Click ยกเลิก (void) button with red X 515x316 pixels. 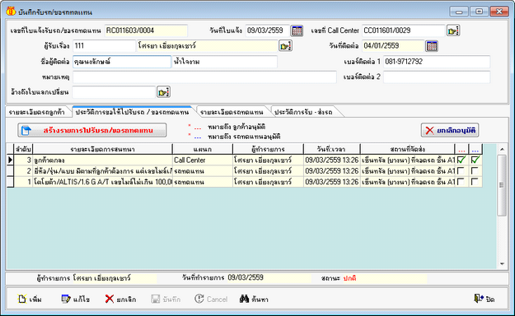pyautogui.click(x=120, y=299)
